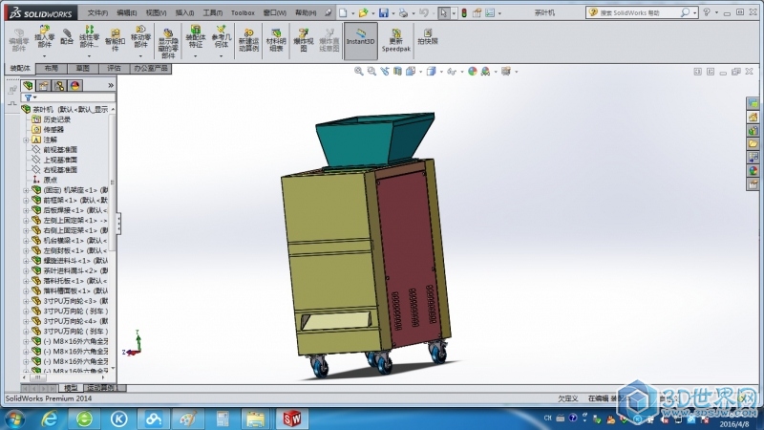Click the 拍快照 (Take Snapshot) icon
The width and height of the screenshot is (764, 430).
[x=427, y=37]
